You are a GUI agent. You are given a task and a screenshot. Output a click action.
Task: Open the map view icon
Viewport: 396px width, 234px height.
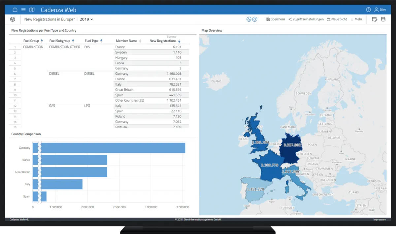coord(32,10)
